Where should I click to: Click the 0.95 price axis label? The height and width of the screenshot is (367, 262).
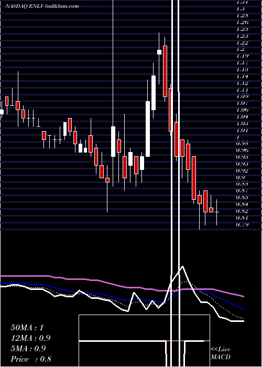(242, 157)
